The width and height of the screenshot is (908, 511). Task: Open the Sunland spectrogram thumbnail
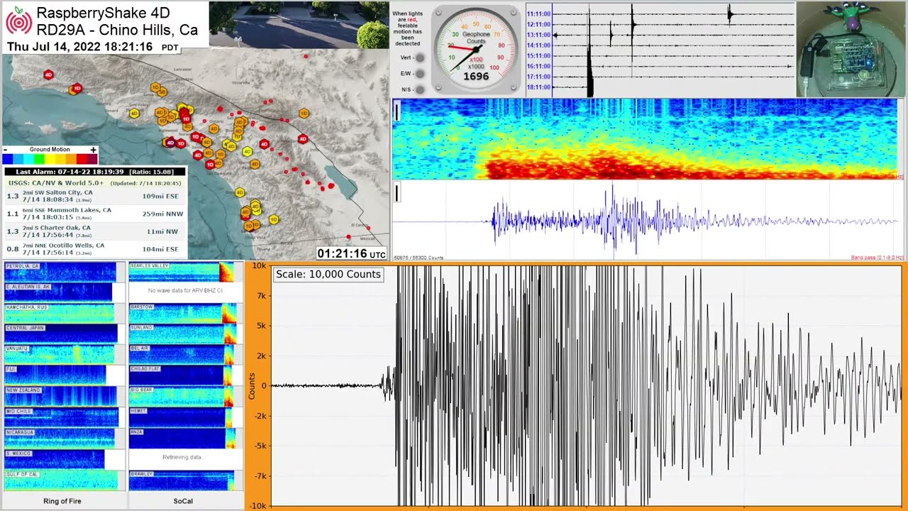tap(182, 334)
